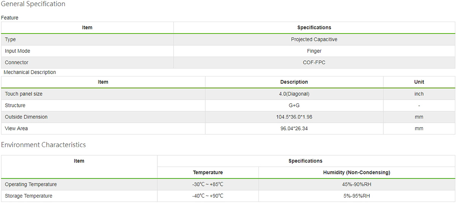Select the Operating Temperature row label
Screen dimensions: 456x203
31,184
